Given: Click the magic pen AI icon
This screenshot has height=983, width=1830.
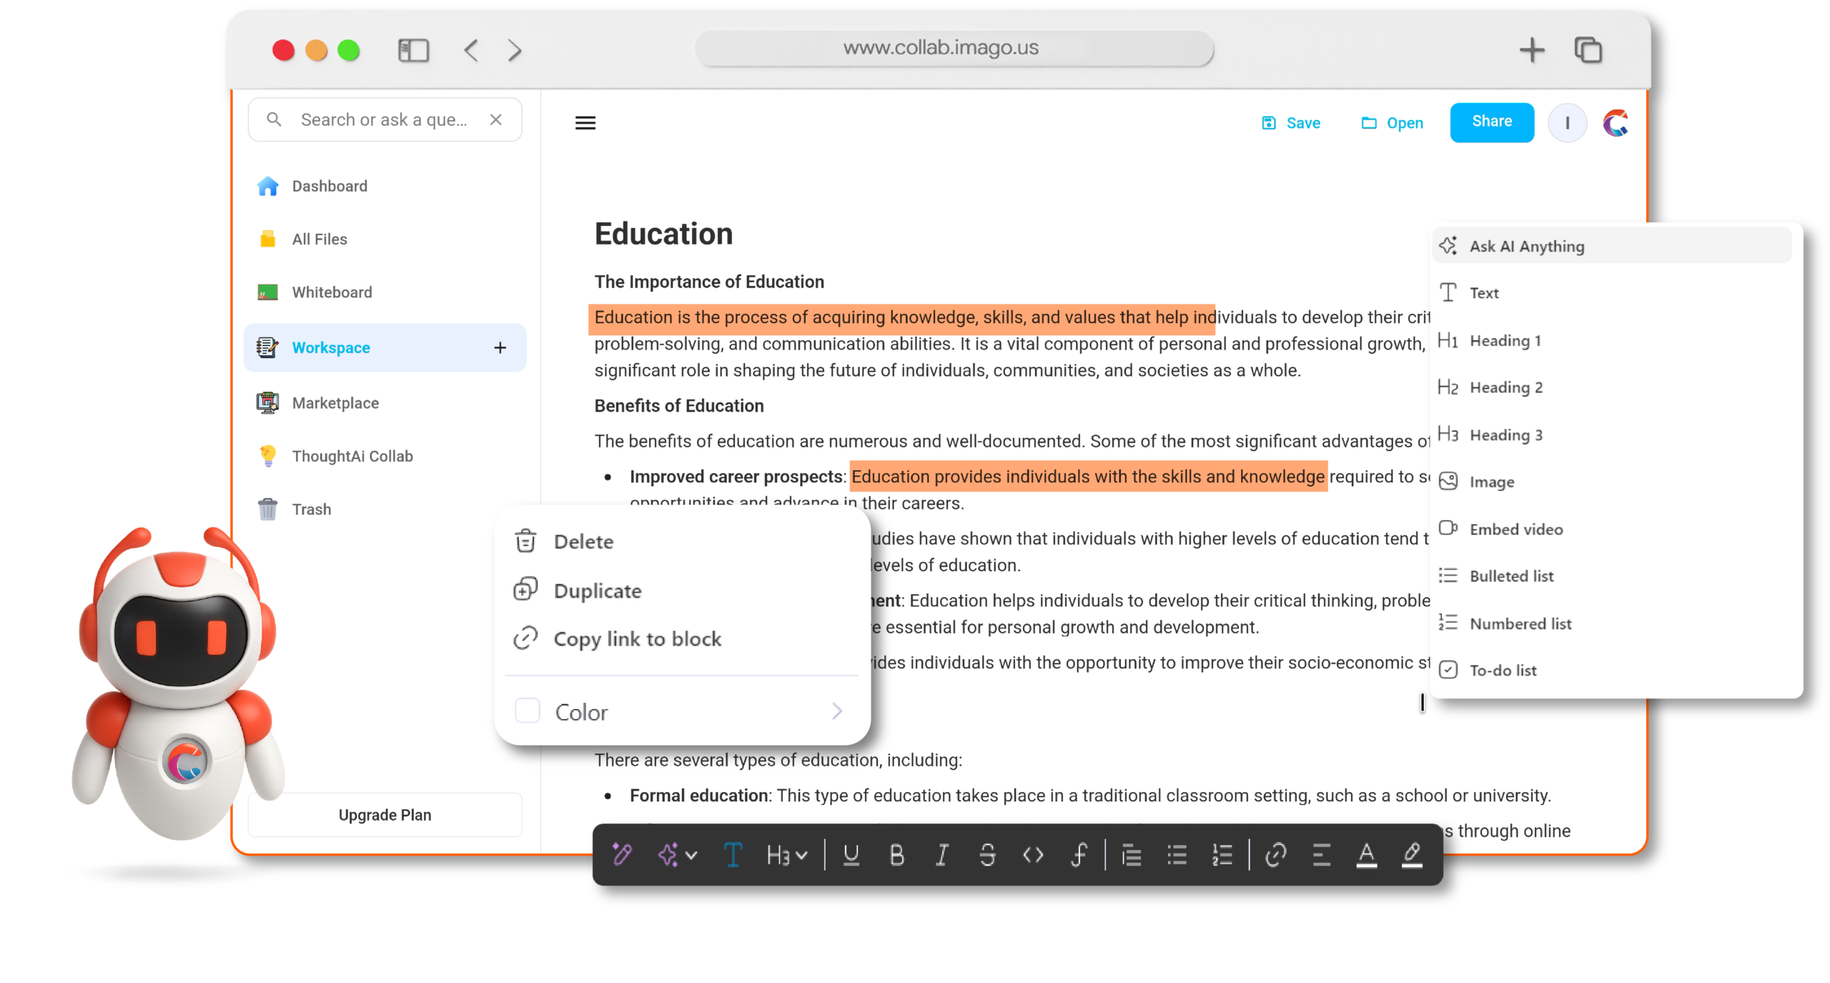Looking at the screenshot, I should tap(622, 854).
